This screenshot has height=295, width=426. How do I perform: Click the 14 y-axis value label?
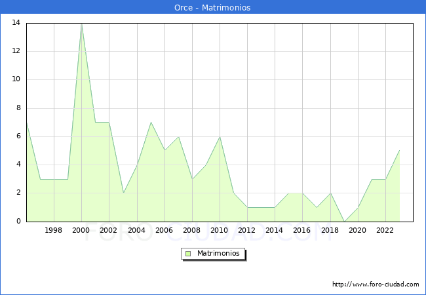click(x=15, y=23)
